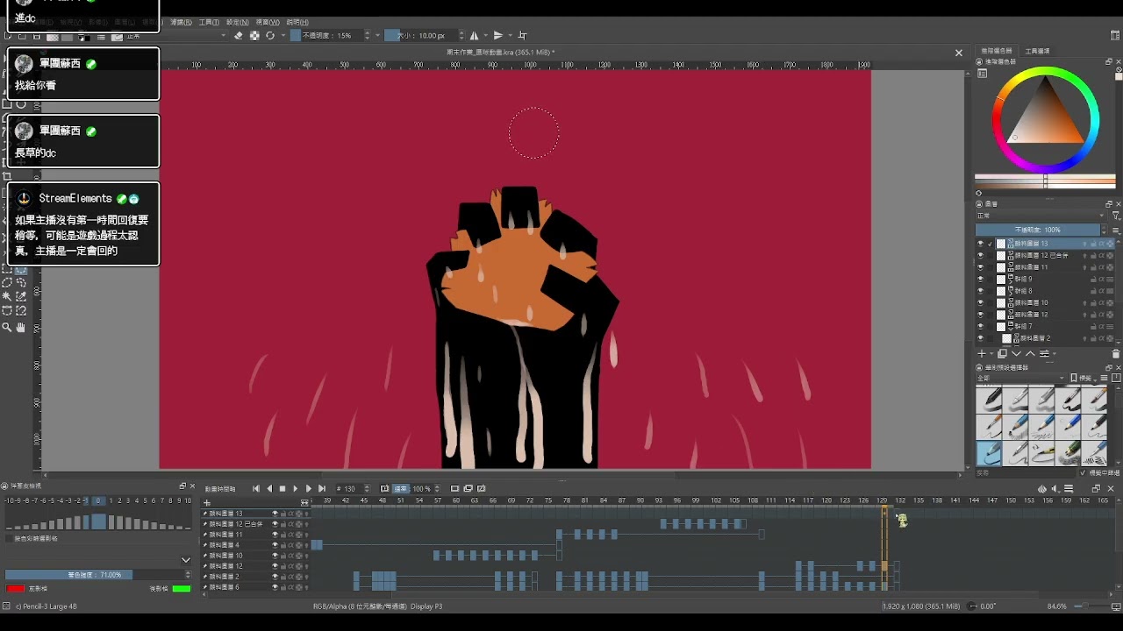Click the green next-frames color swatch

[x=182, y=588]
